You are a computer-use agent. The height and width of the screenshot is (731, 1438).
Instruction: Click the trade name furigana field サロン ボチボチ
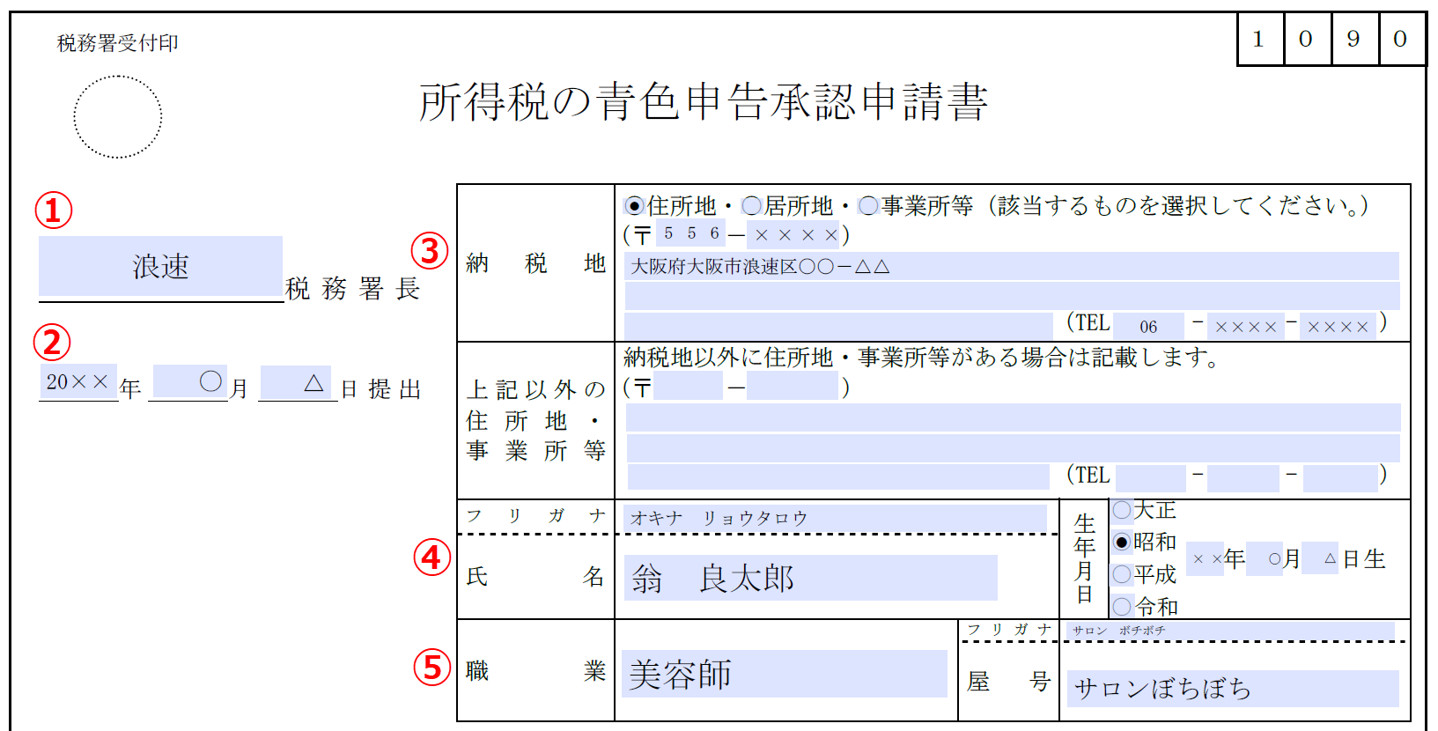pyautogui.click(x=1230, y=631)
